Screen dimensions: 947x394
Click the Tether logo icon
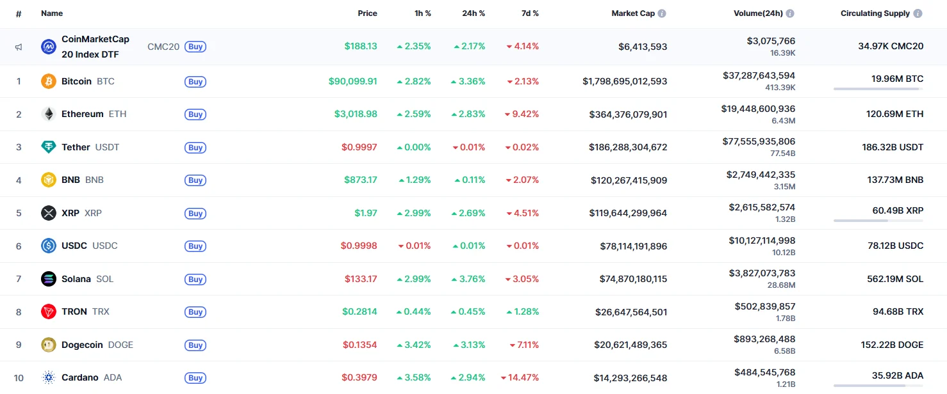49,147
